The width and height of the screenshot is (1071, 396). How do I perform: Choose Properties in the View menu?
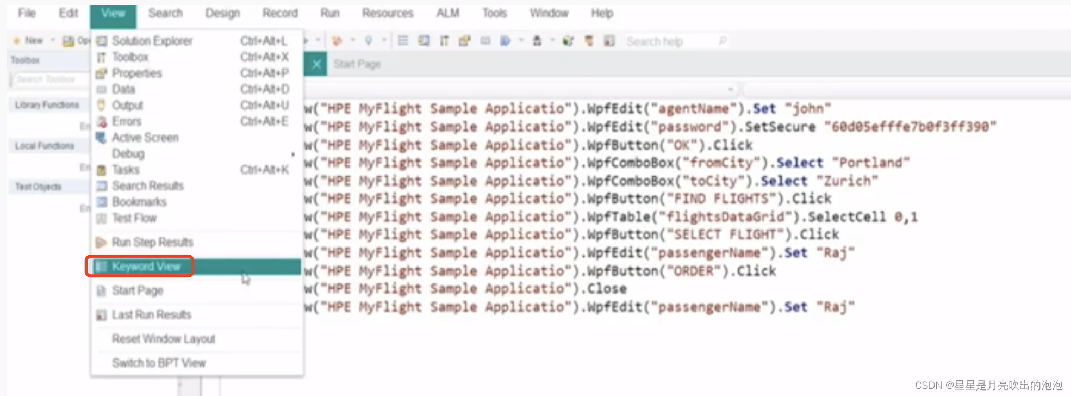coord(196,73)
